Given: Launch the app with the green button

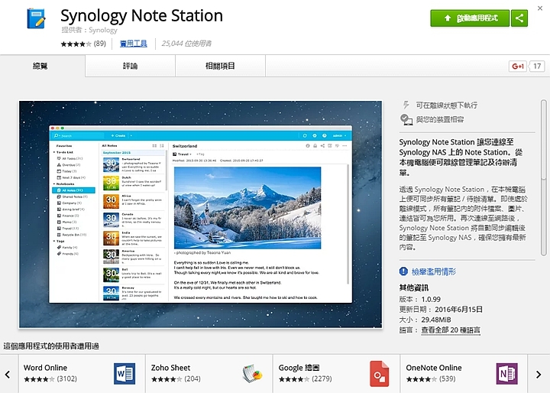Looking at the screenshot, I should [x=470, y=18].
